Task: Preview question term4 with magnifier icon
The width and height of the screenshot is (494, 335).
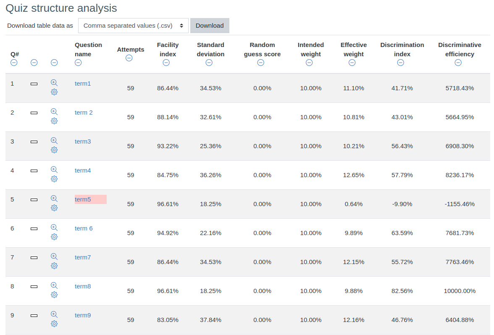Action: tap(54, 170)
